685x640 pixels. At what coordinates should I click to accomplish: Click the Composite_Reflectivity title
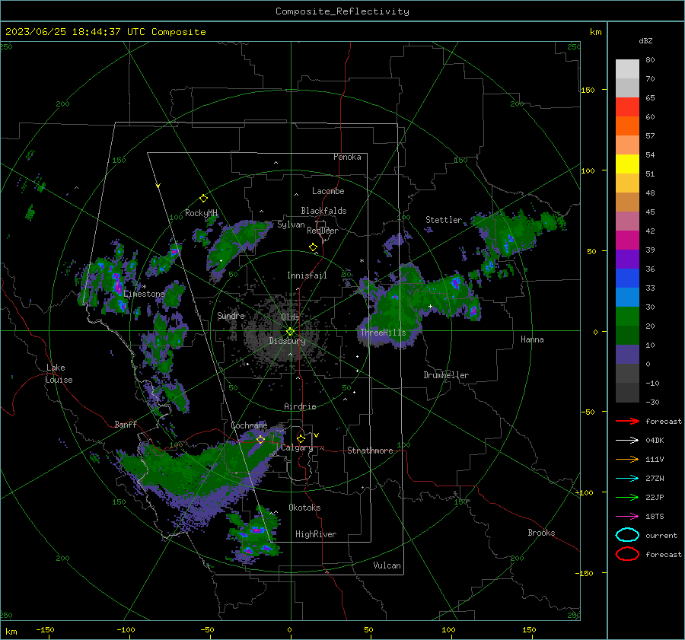[342, 11]
